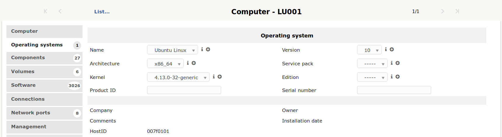Image resolution: width=502 pixels, height=137 pixels.
Task: Click the add icon beside Edition dropdown
Action: (398, 77)
